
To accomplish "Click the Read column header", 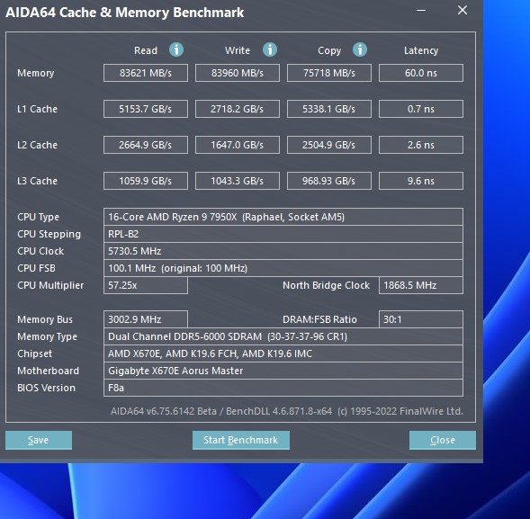I will pyautogui.click(x=146, y=50).
